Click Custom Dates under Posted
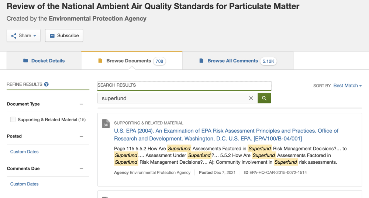Viewport: 369px width, 198px height. pos(24,152)
